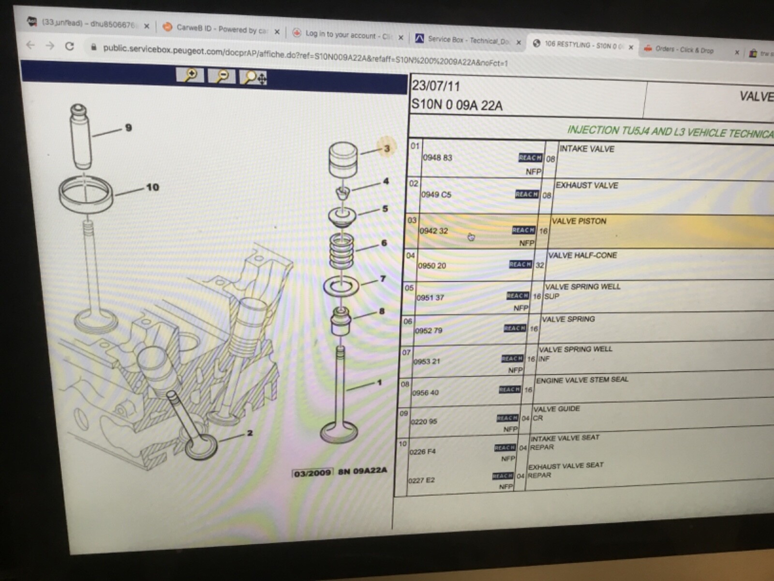Click the browser Back arrow
Viewport: 774px width, 581px height.
click(30, 46)
